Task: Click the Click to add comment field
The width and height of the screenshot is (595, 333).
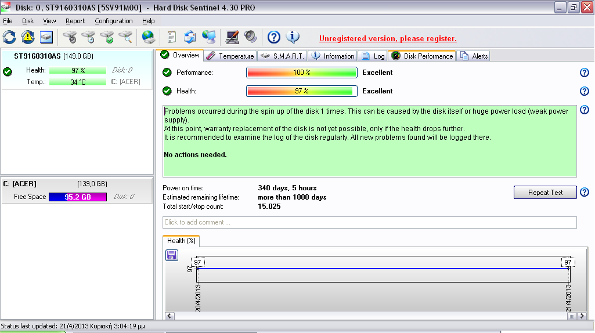Action: coord(370,222)
